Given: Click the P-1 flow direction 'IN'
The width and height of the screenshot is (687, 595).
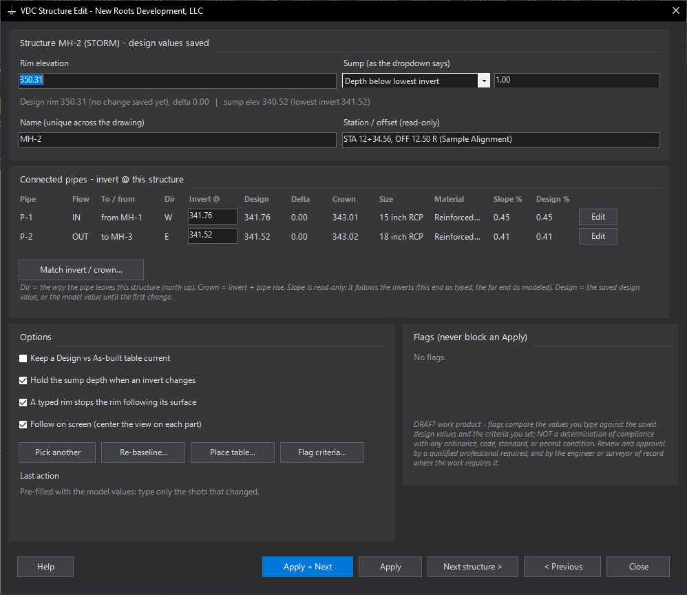Looking at the screenshot, I should click(76, 218).
